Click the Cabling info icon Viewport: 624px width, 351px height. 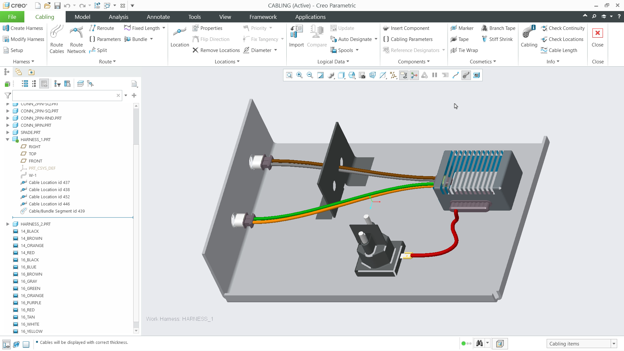tap(529, 37)
